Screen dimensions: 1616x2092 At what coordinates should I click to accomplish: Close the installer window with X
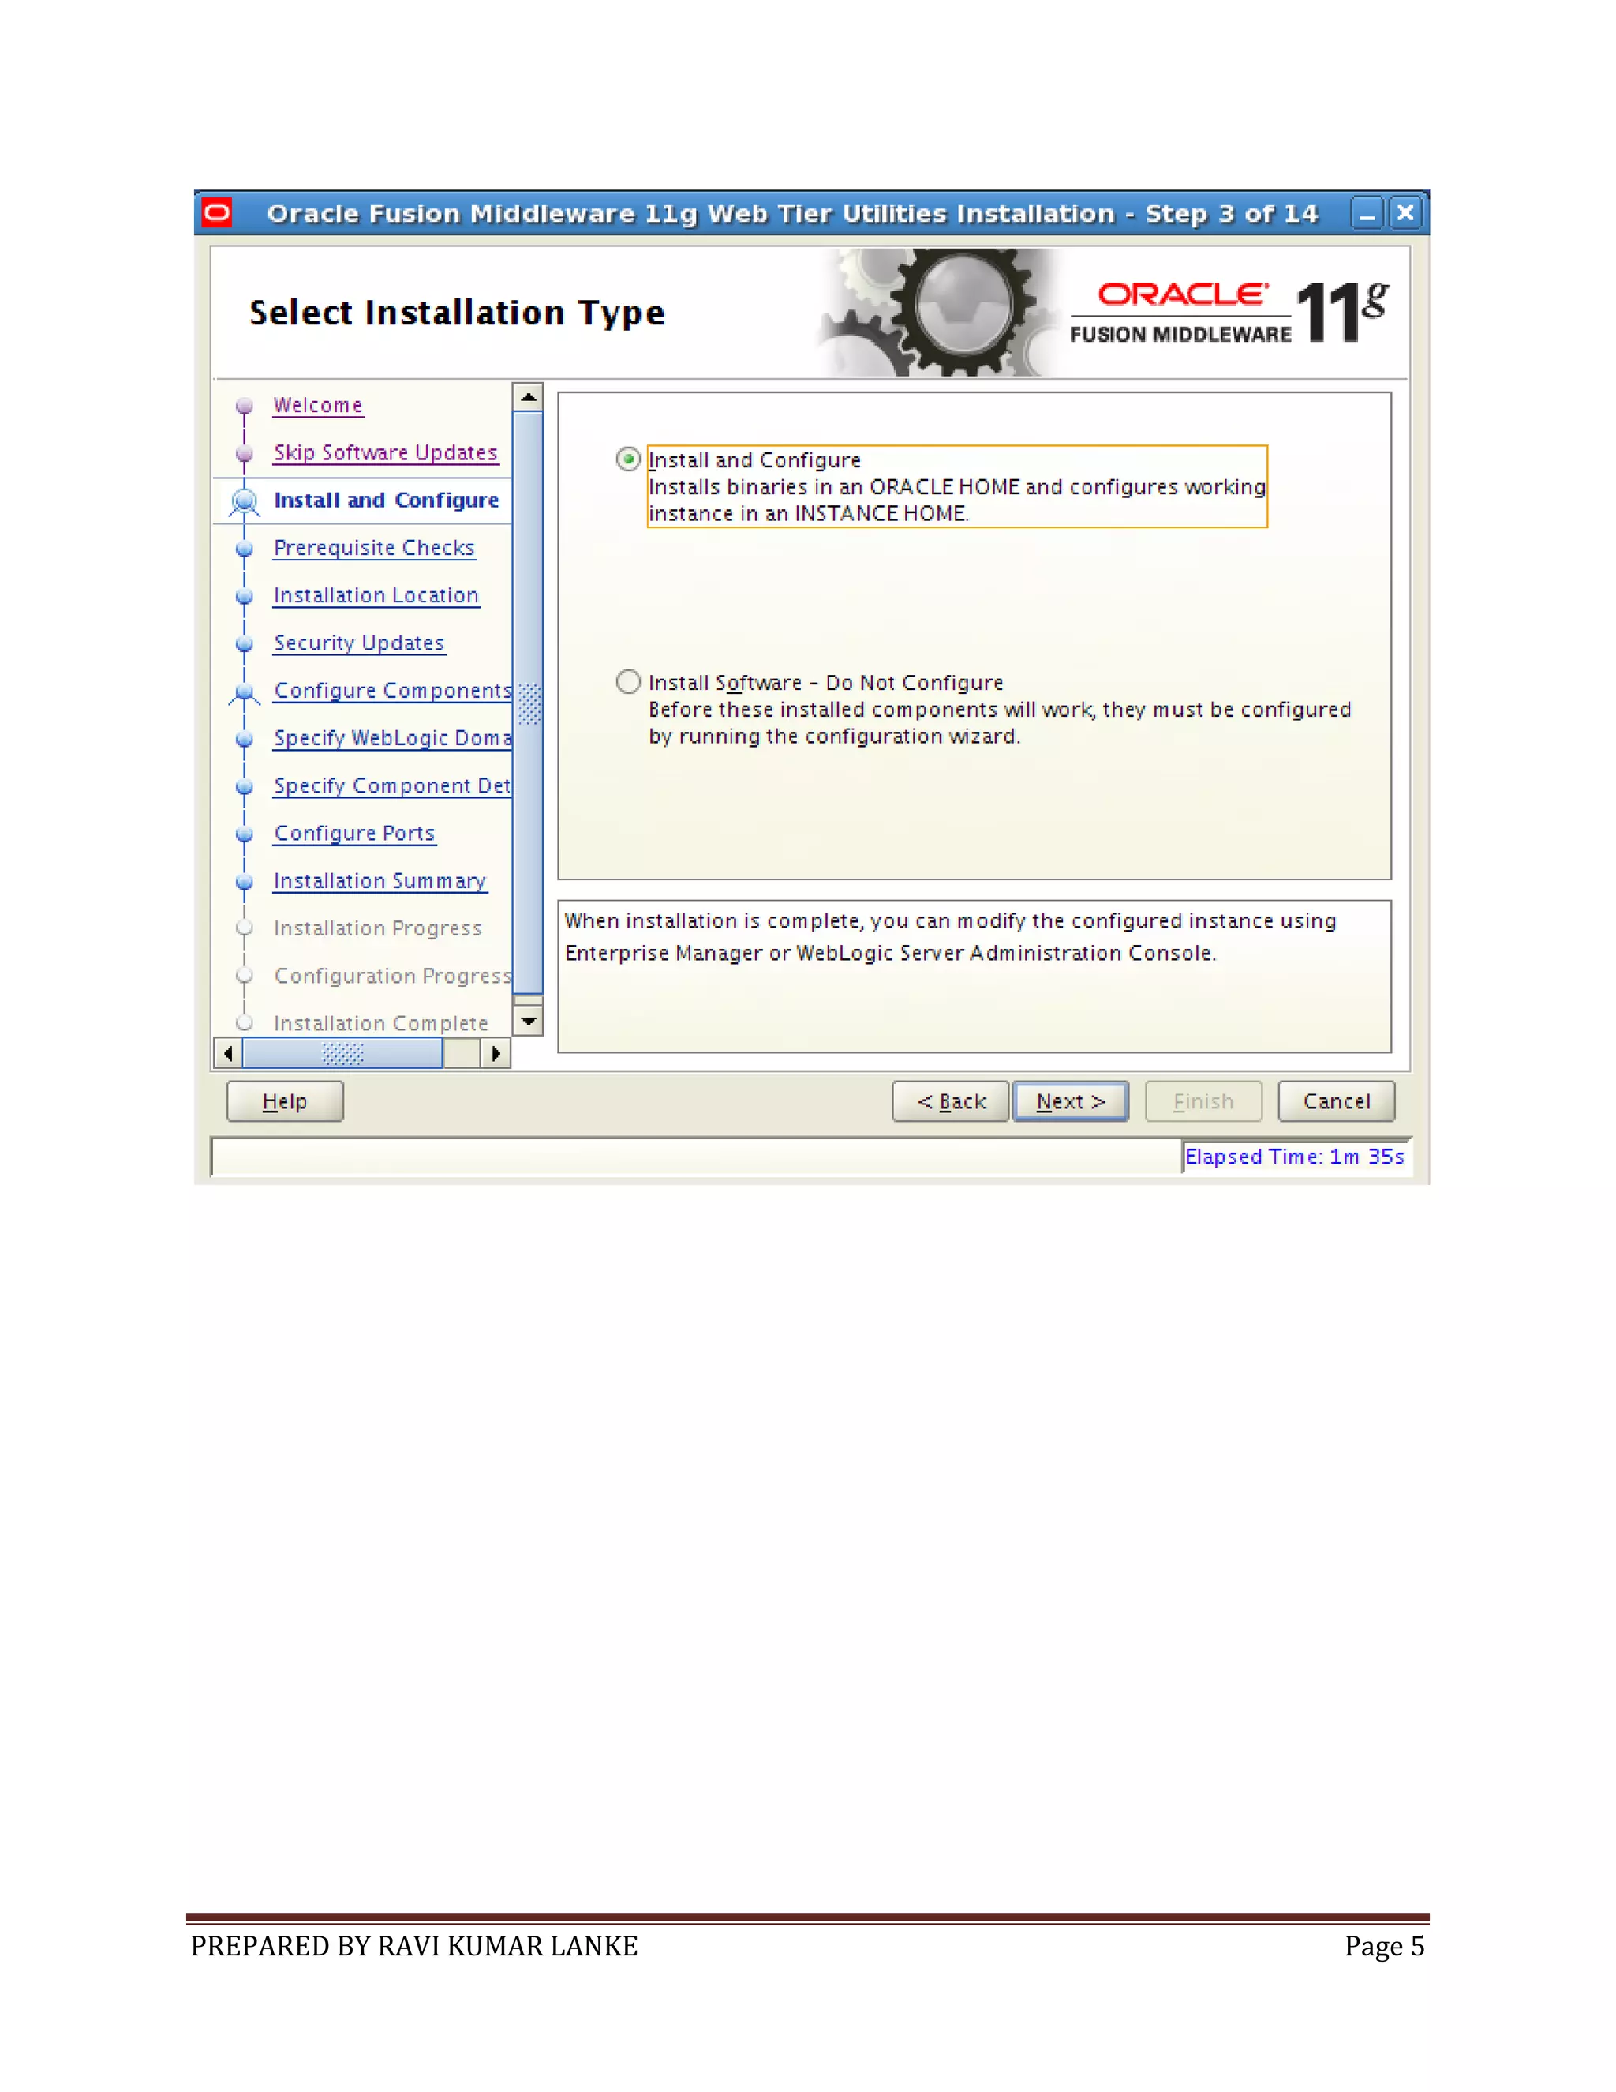click(x=1405, y=212)
